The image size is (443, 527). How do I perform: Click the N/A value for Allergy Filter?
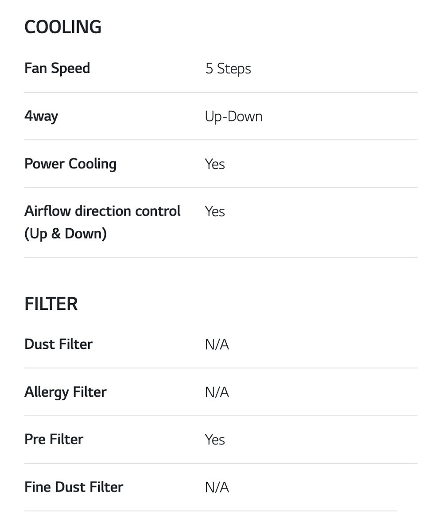click(x=217, y=392)
